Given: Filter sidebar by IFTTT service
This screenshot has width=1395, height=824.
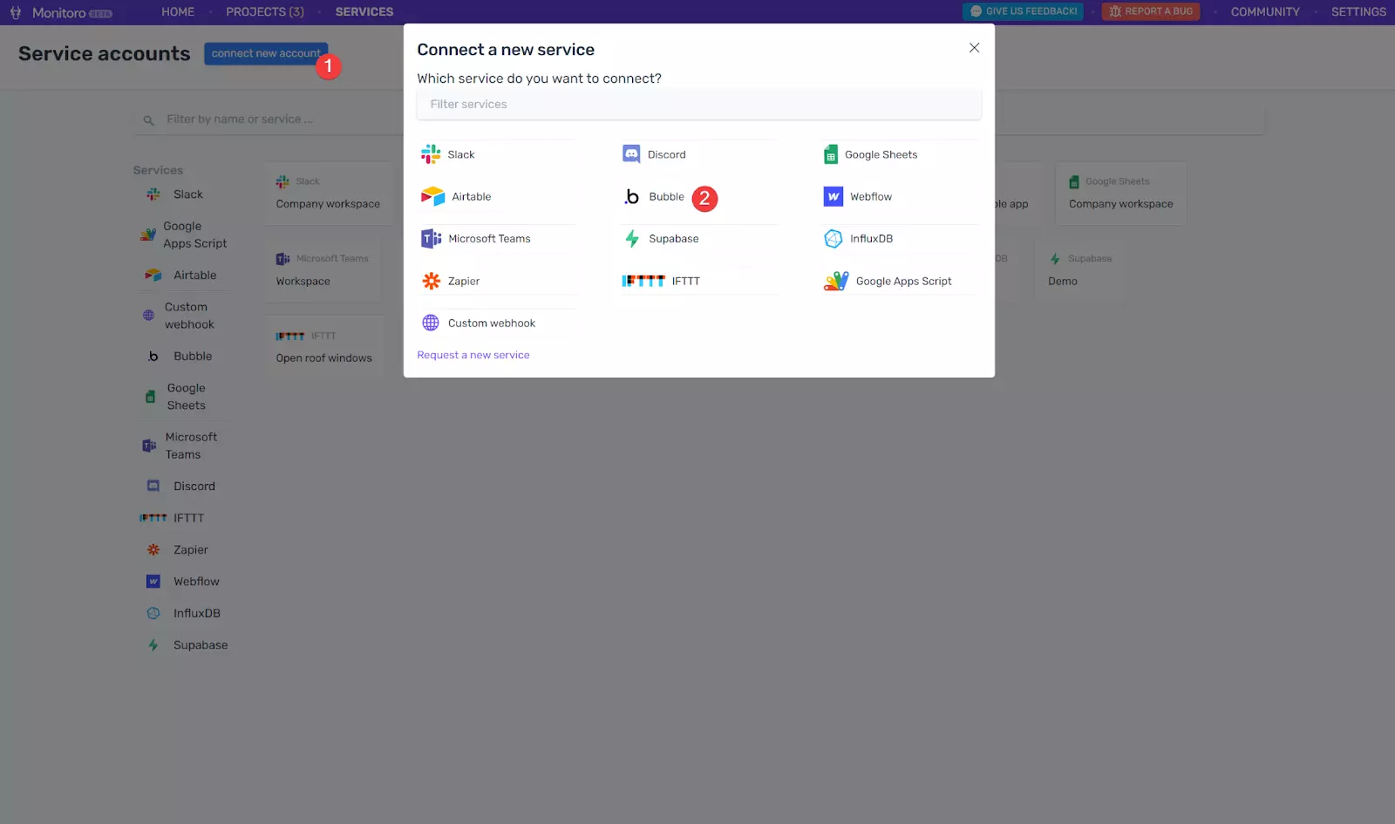Looking at the screenshot, I should [x=173, y=518].
